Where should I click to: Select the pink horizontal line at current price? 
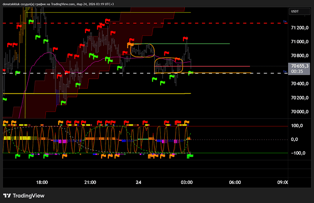point(228,66)
